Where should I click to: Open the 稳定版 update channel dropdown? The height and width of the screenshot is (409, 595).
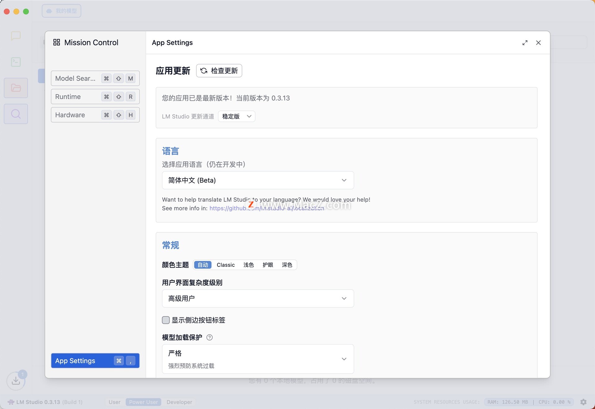(x=237, y=117)
